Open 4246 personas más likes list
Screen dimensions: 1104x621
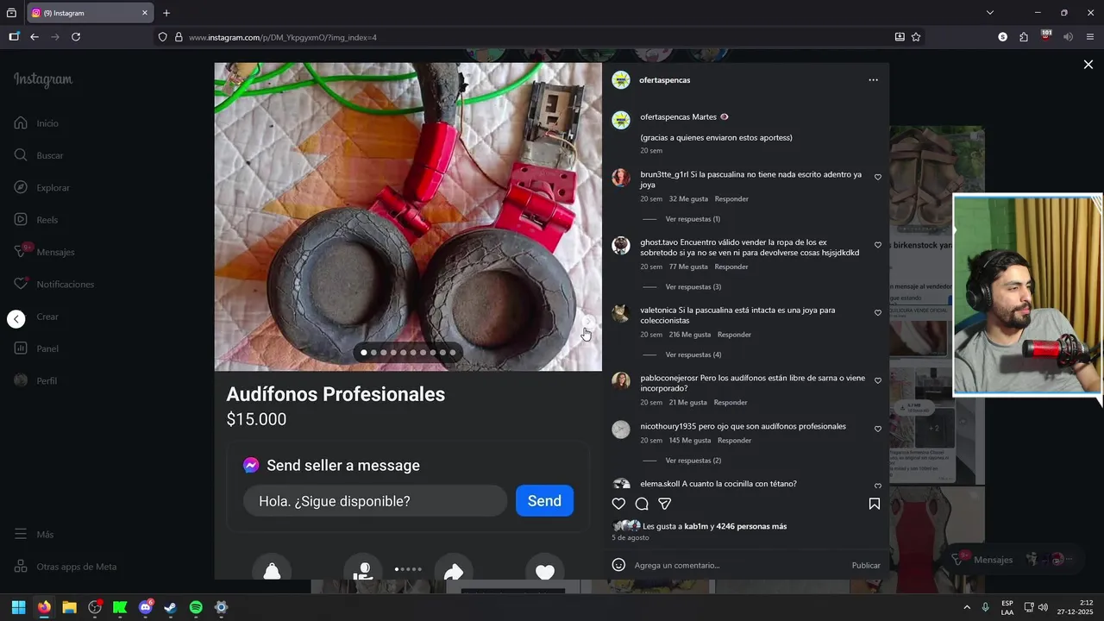pyautogui.click(x=751, y=526)
